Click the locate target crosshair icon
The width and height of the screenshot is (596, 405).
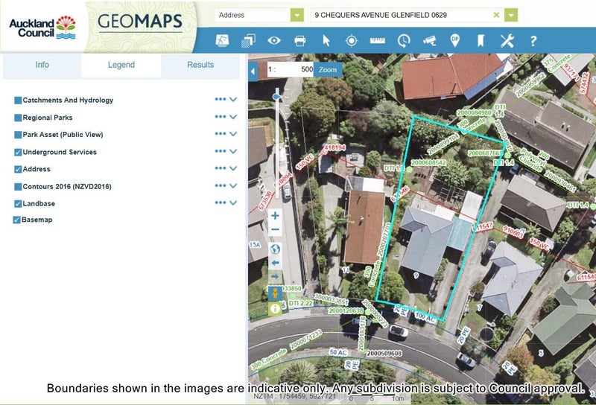point(352,40)
